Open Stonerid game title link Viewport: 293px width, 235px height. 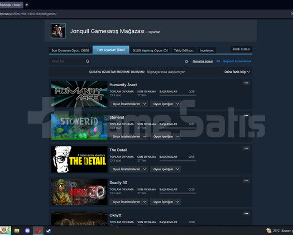point(117,117)
